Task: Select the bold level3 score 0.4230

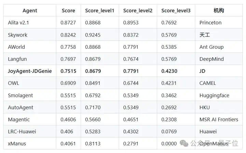Action: [169, 71]
